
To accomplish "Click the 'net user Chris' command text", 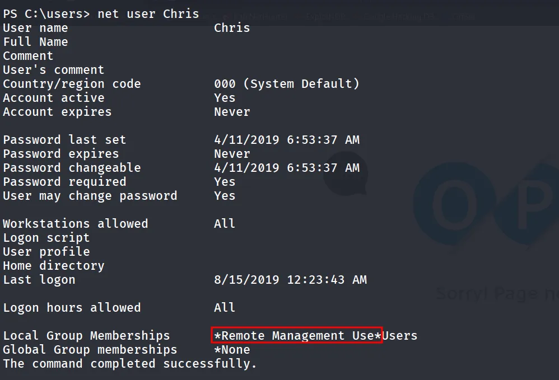I will [x=148, y=13].
